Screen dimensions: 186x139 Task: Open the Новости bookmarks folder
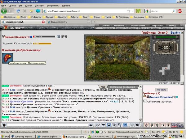60,17
